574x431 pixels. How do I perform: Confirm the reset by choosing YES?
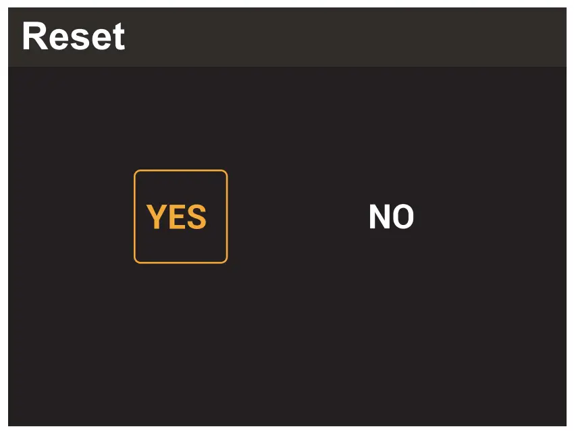[180, 217]
